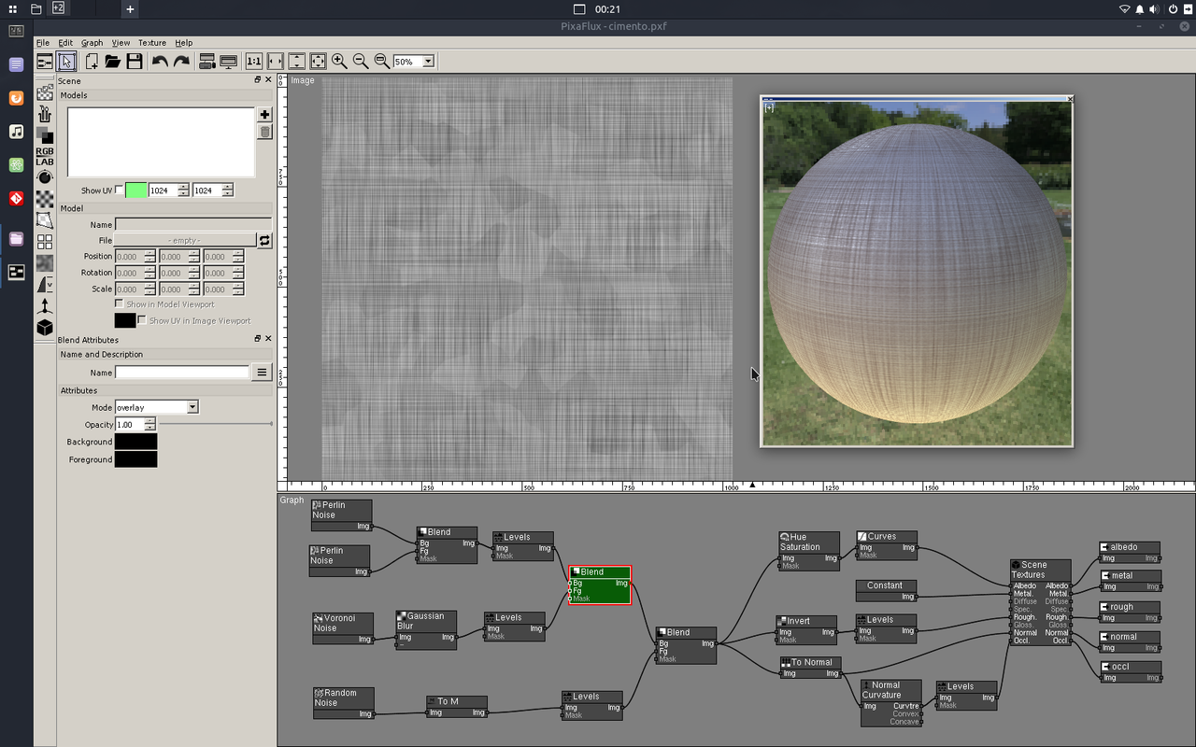Add a model with plus button
1196x747 pixels.
click(264, 115)
